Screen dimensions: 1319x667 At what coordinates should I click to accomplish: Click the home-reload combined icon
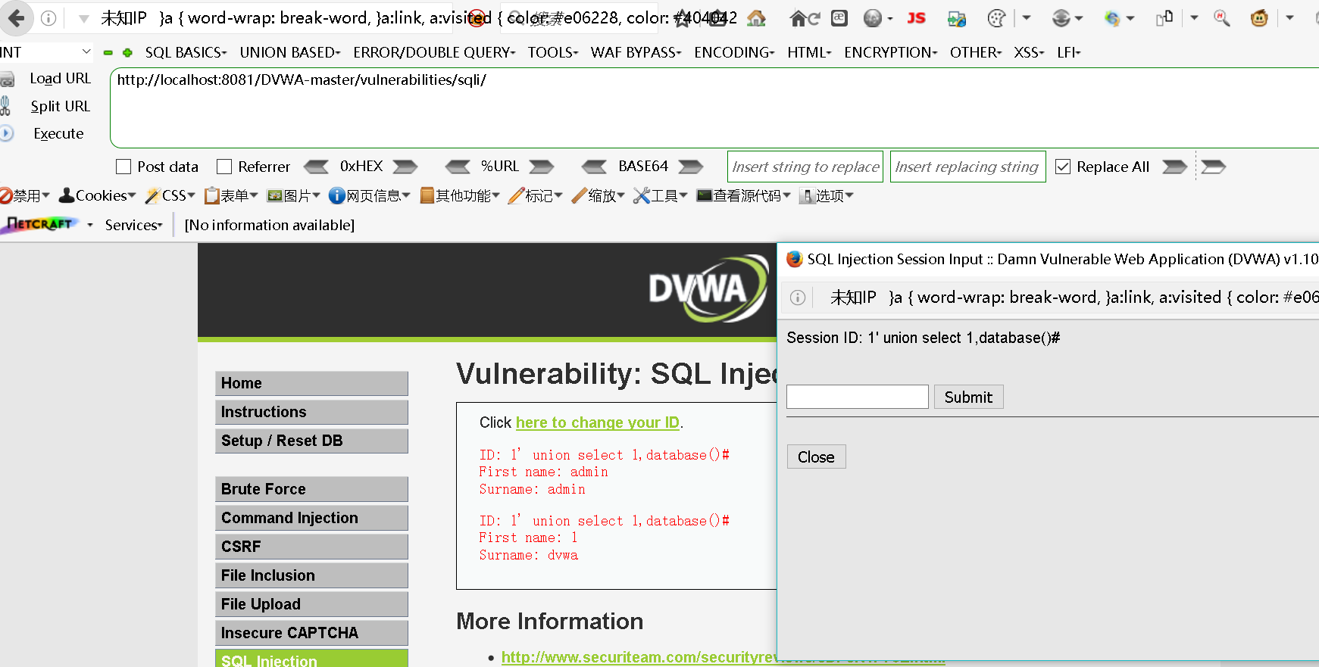click(805, 18)
